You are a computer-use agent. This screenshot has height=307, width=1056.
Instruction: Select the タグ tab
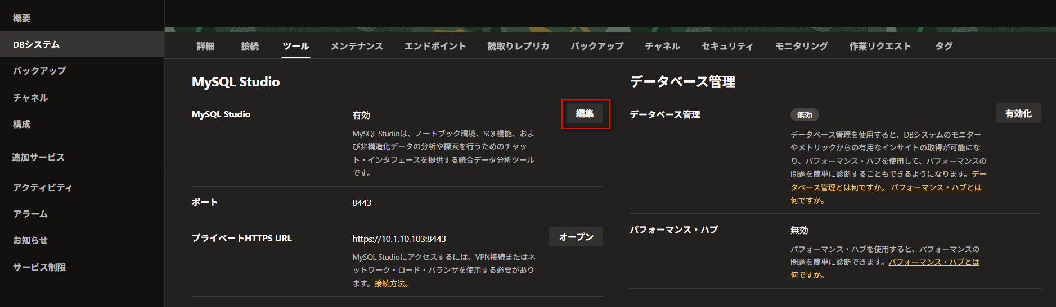tap(943, 46)
